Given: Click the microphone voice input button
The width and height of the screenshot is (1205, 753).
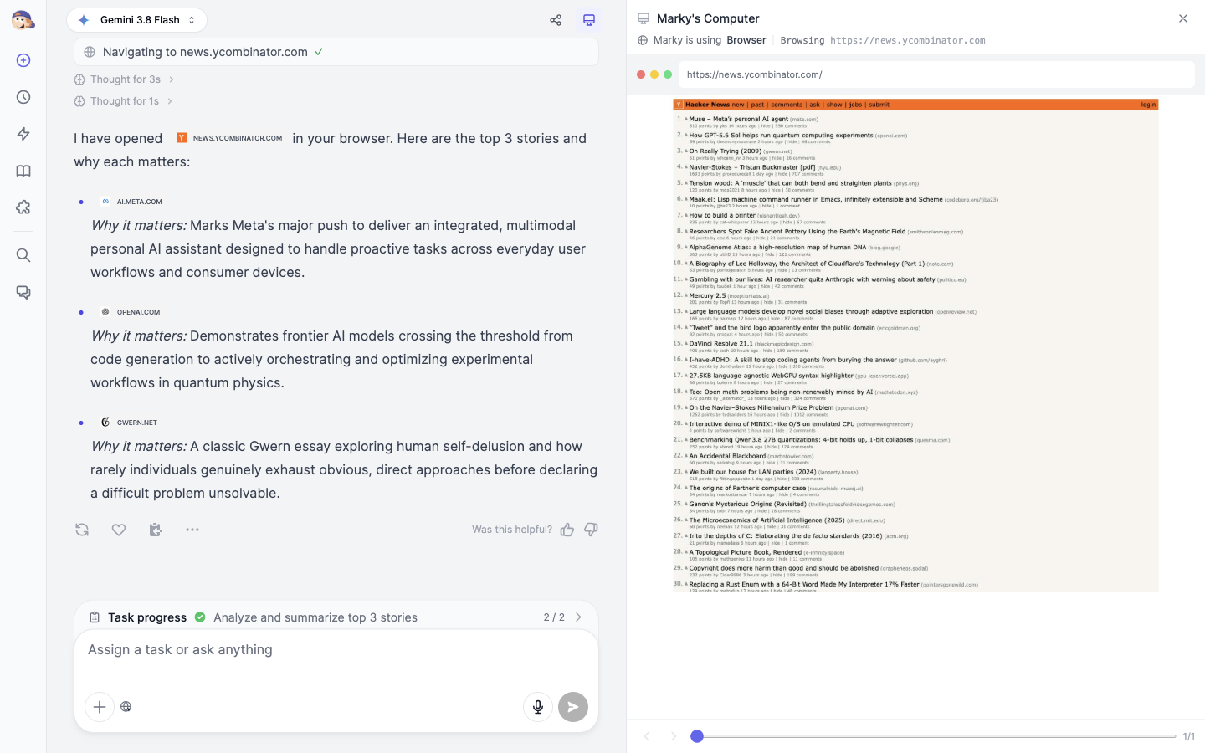Looking at the screenshot, I should coord(538,707).
